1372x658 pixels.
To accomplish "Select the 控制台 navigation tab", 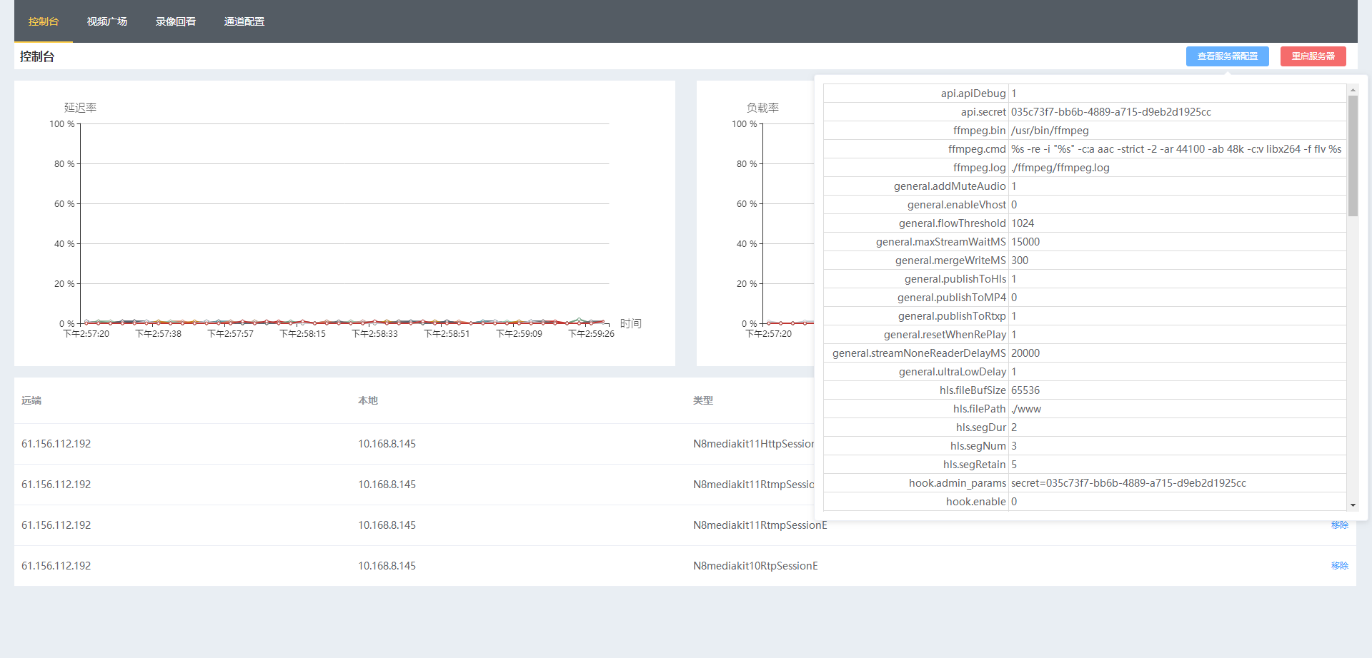I will (x=44, y=21).
